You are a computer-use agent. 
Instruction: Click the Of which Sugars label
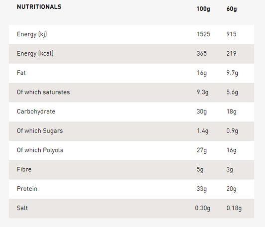(x=40, y=131)
